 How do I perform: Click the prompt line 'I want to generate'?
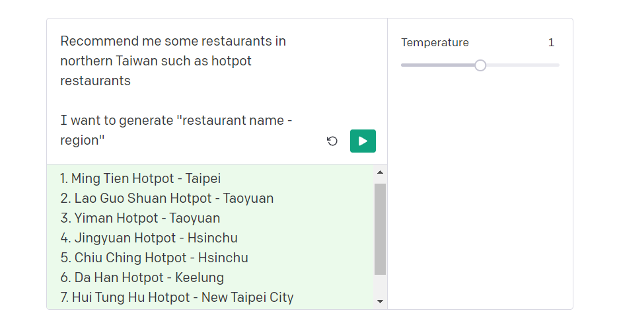(x=176, y=120)
